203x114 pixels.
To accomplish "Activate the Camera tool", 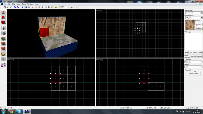I will pyautogui.click(x=3, y=23).
